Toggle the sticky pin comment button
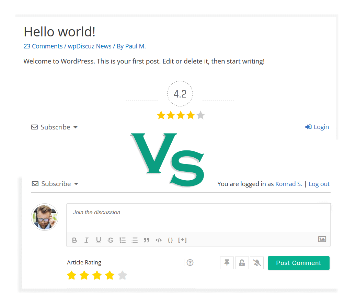This screenshot has width=356, height=307. (227, 263)
